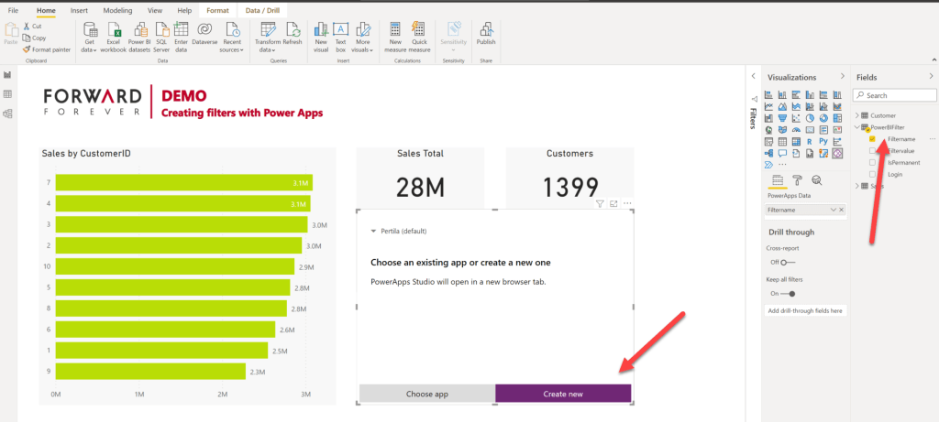Check the IsPermanent field checkbox
Viewport: 939px width, 422px height.
(872, 162)
